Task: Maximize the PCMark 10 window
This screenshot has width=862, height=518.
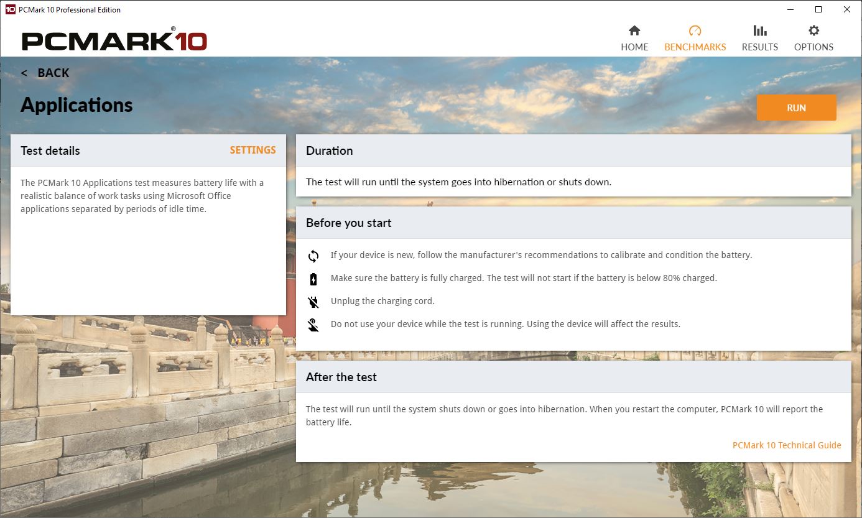Action: tap(818, 9)
